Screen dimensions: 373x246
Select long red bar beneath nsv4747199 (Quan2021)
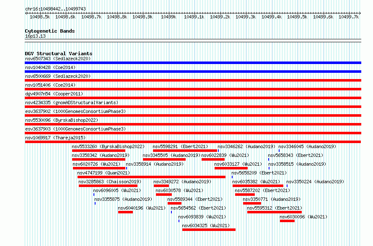coord(151,177)
